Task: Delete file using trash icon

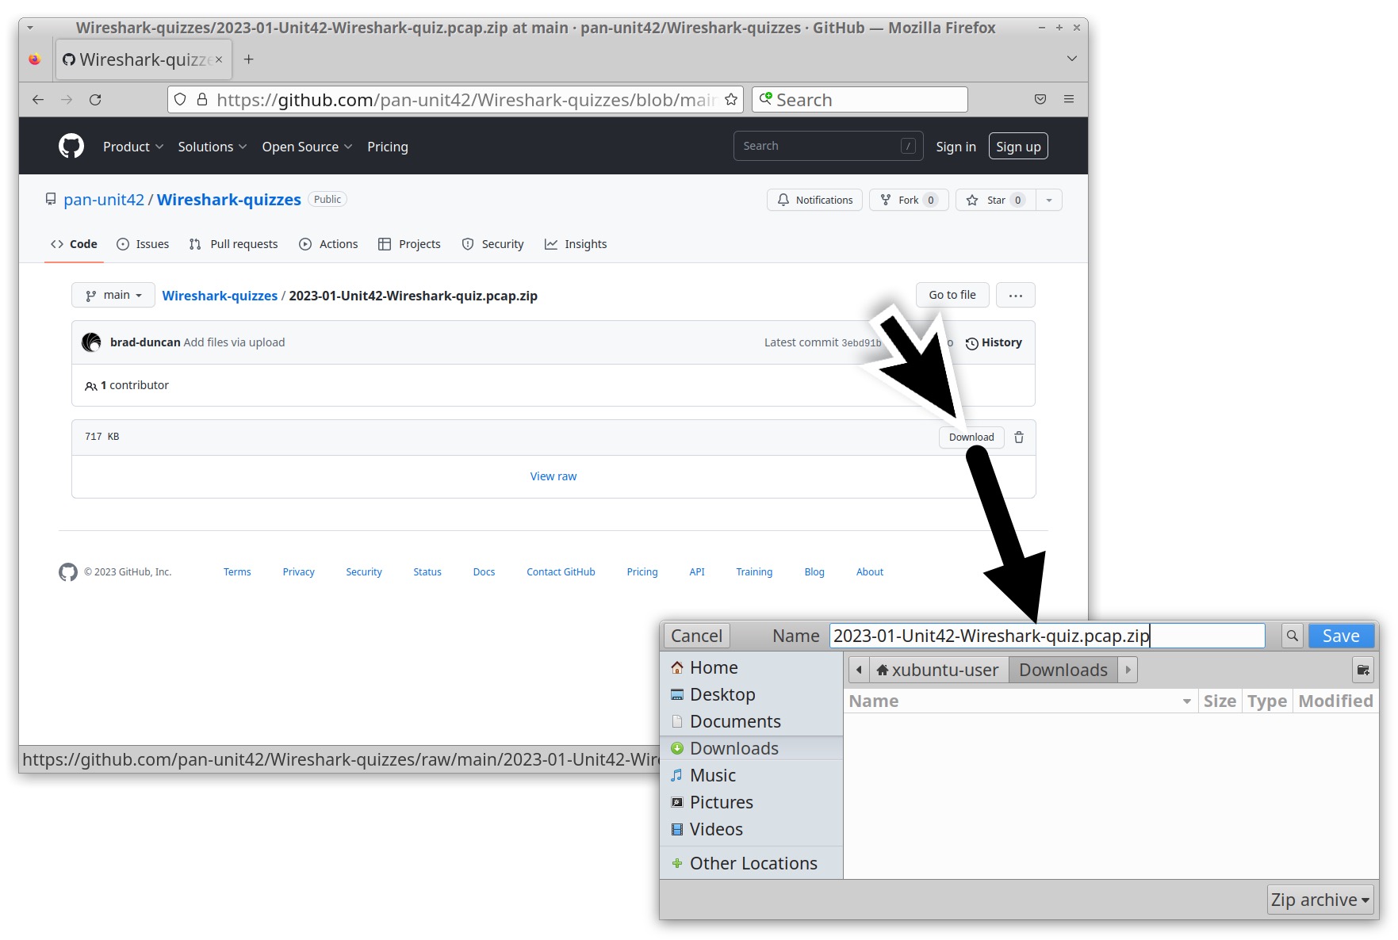Action: [x=1019, y=438]
